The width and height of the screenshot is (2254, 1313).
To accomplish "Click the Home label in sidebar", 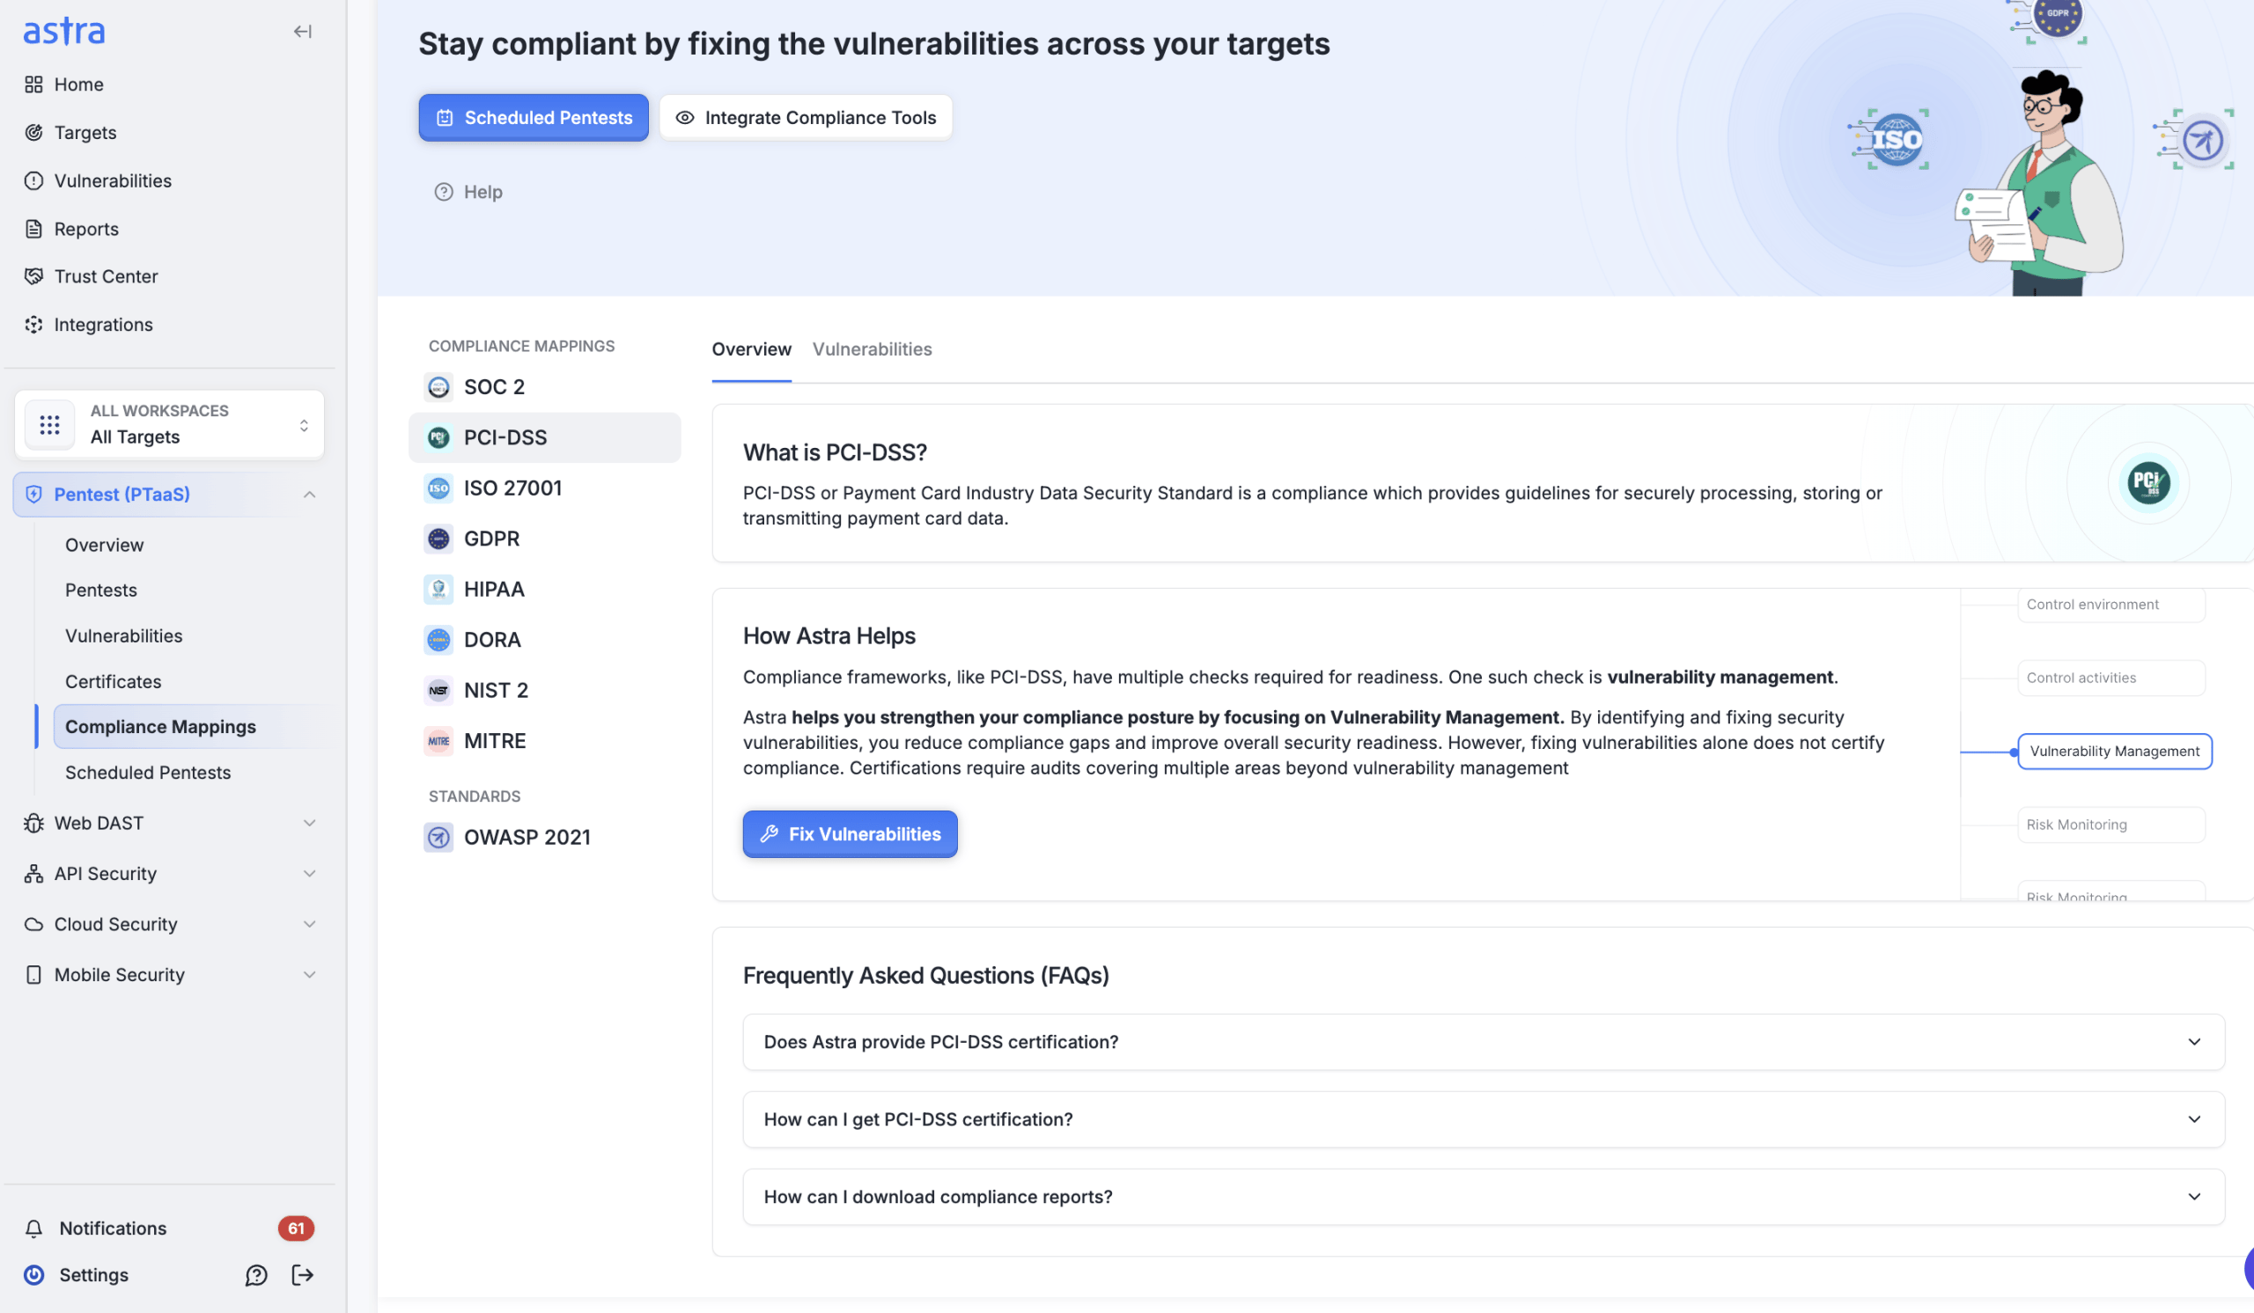I will [78, 84].
